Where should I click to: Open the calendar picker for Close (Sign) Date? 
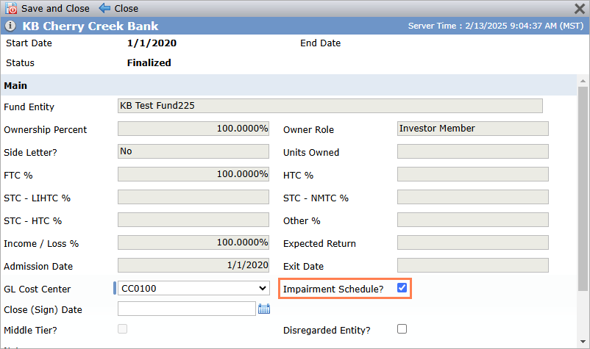[x=264, y=309]
